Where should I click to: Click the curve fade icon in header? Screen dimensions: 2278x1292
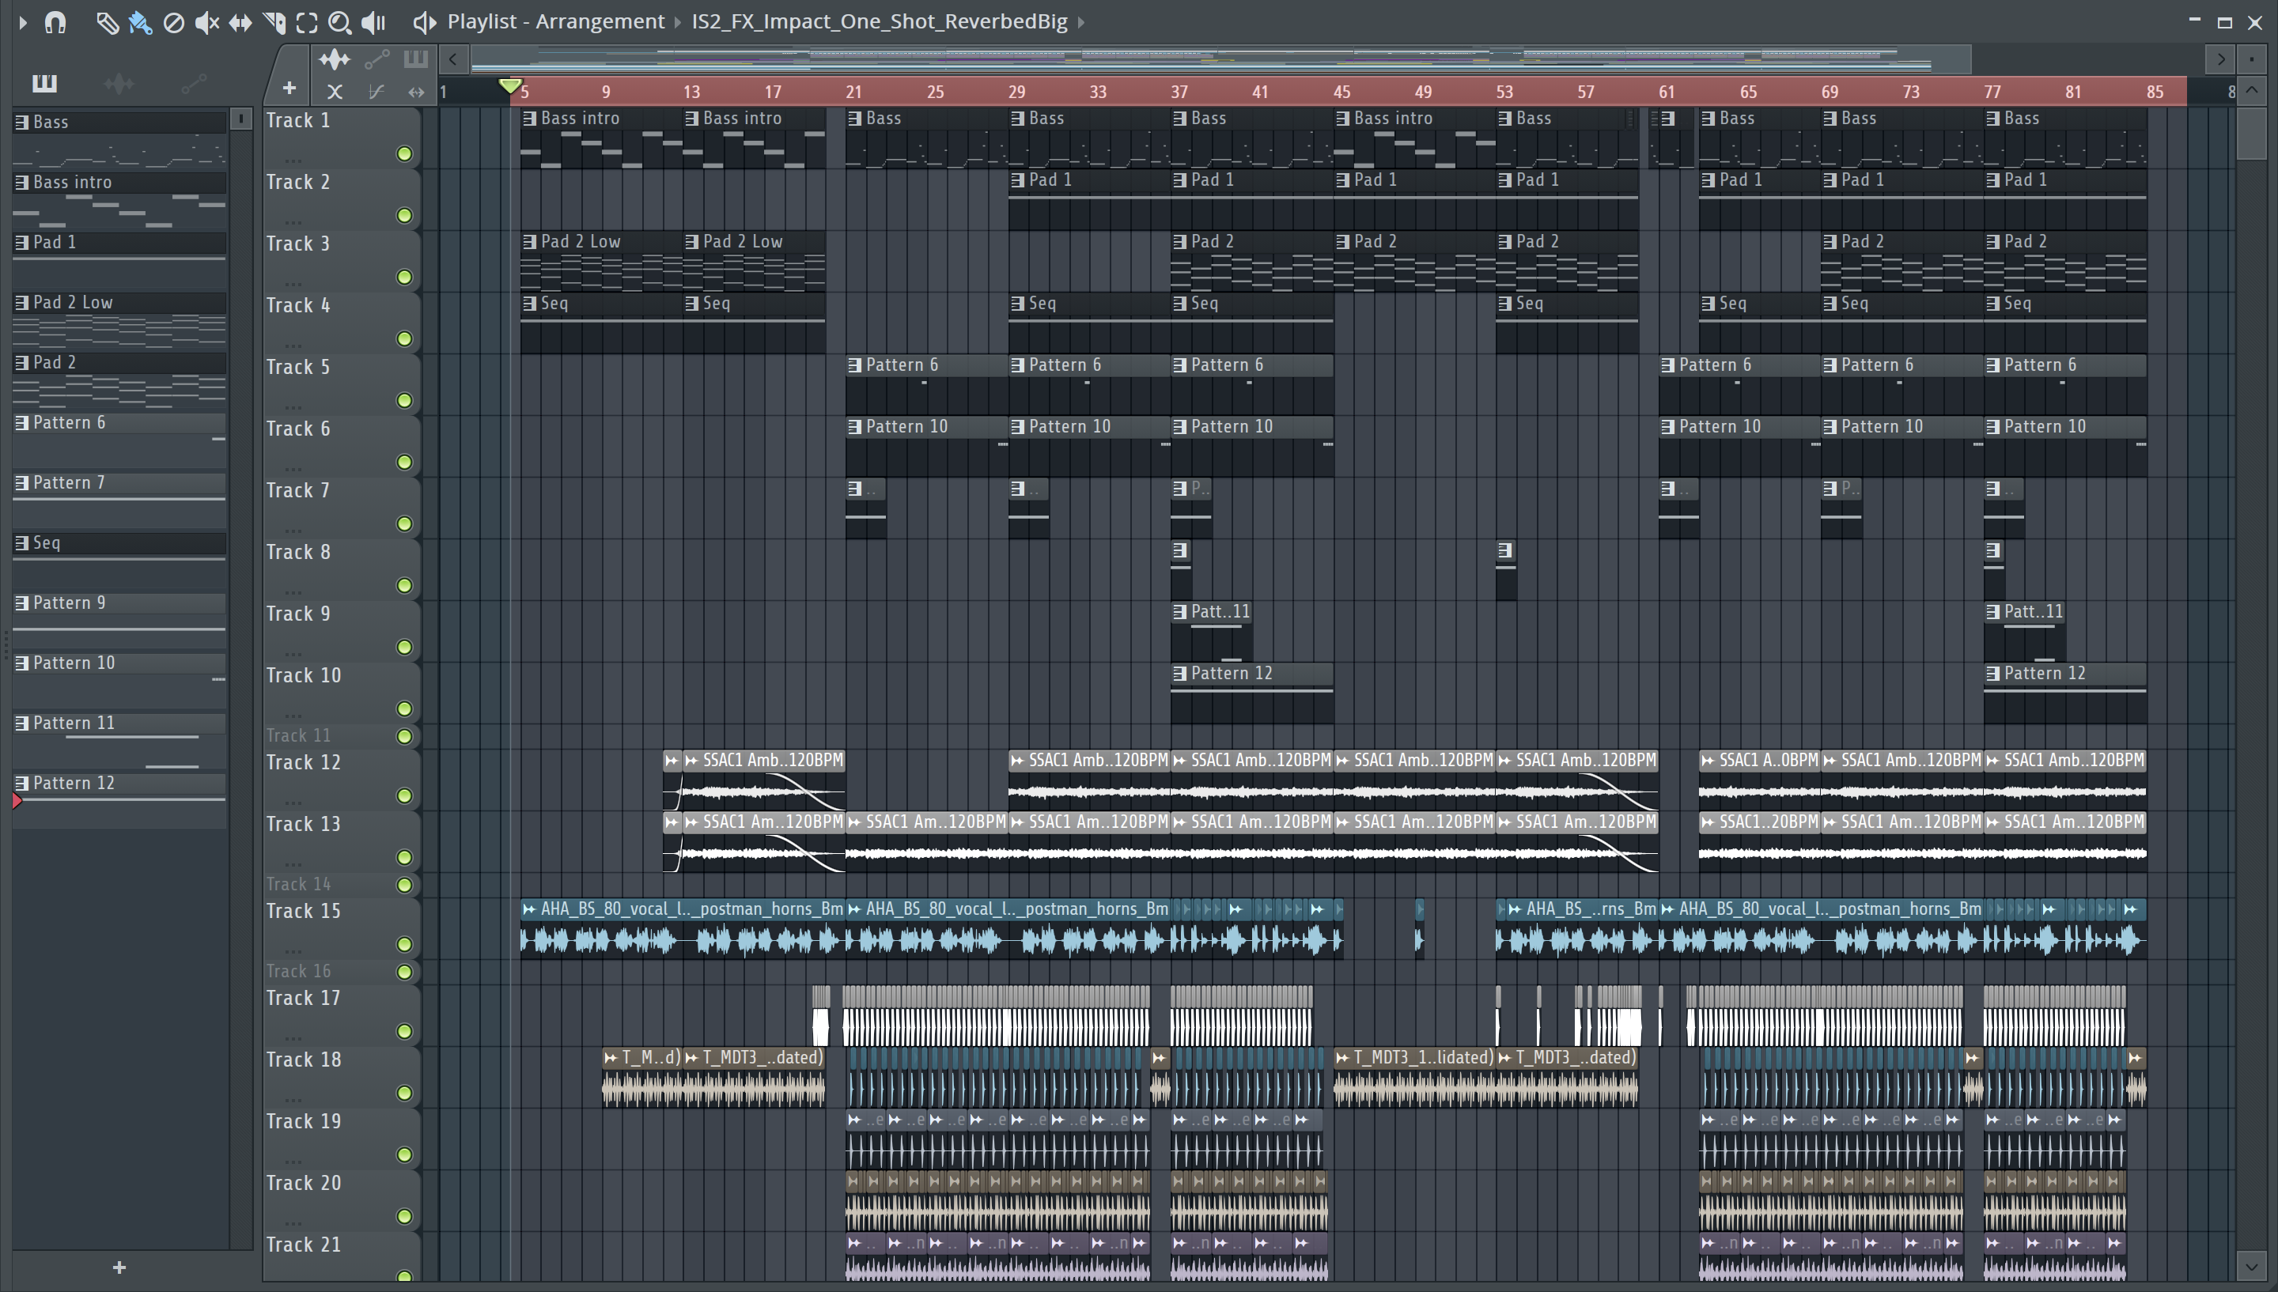point(377,90)
